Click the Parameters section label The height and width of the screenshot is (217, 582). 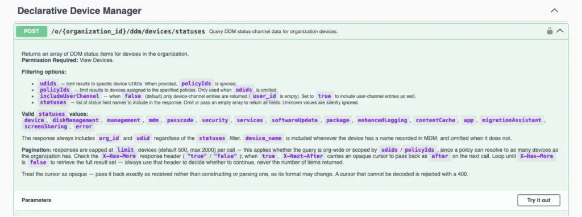pyautogui.click(x=36, y=200)
